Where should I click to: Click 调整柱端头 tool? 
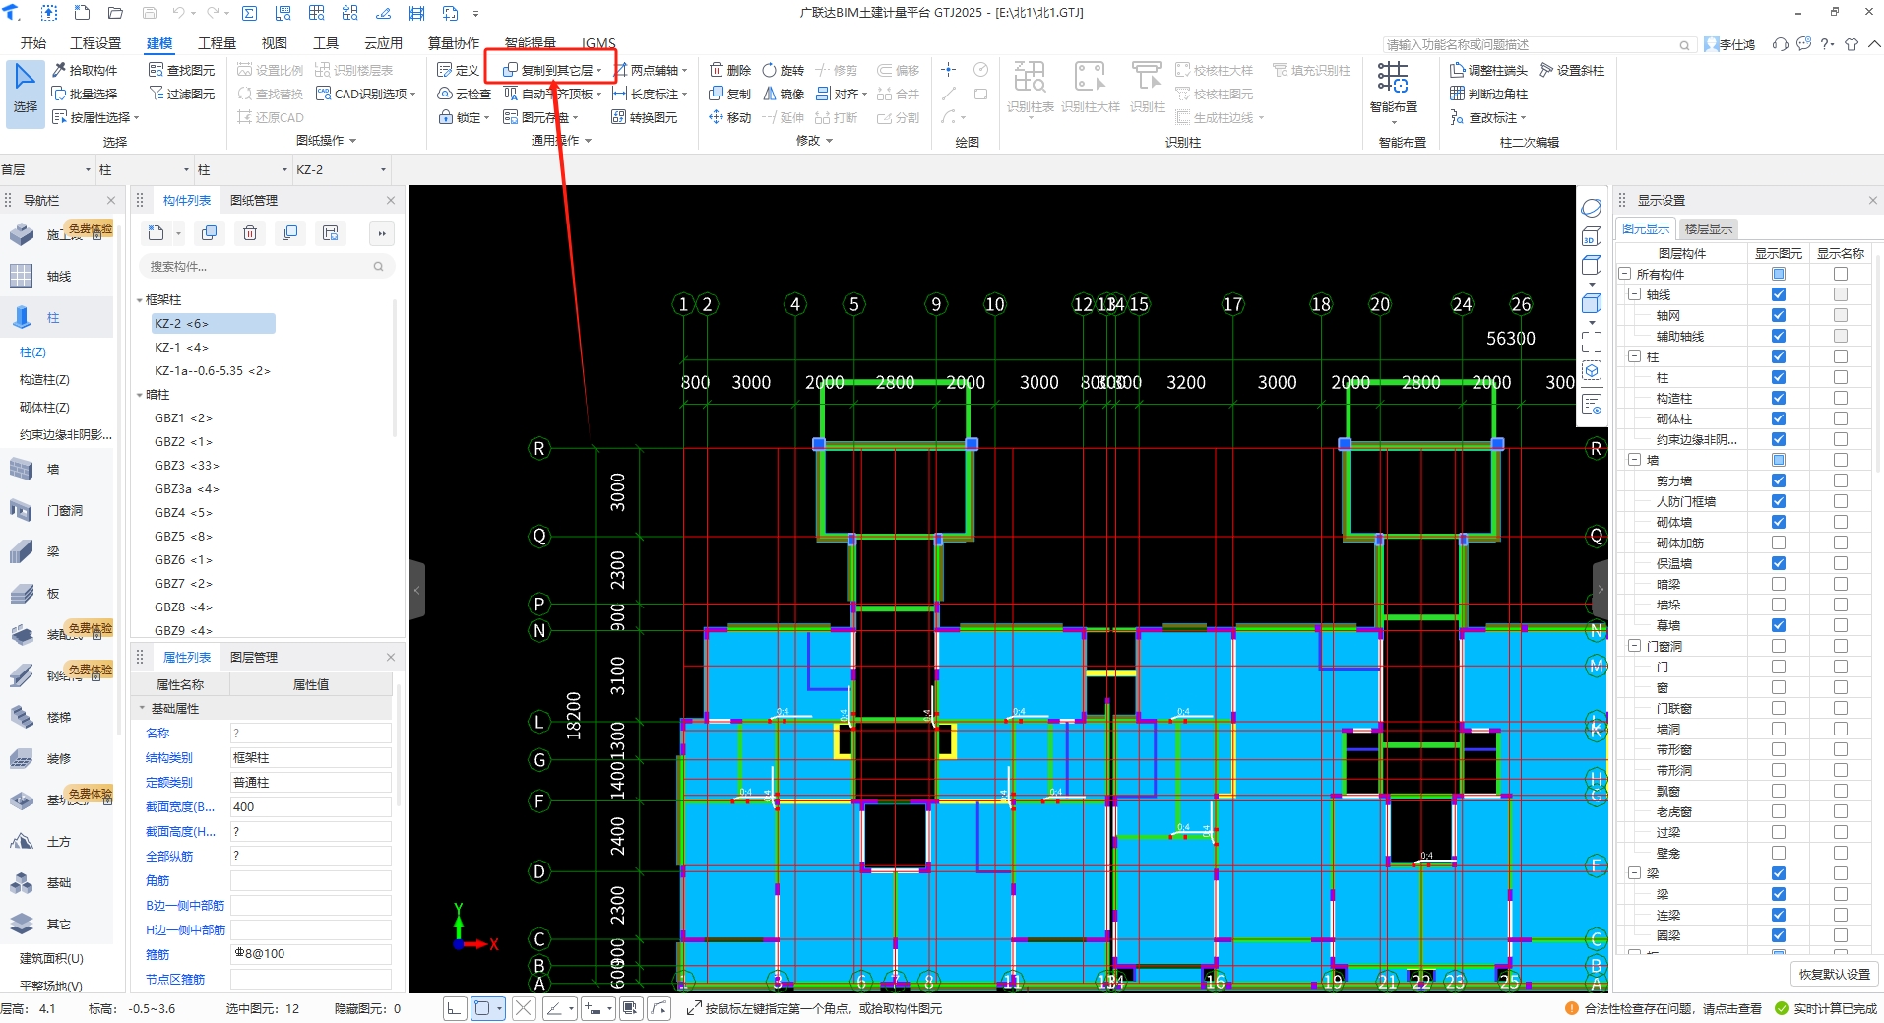coord(1488,70)
